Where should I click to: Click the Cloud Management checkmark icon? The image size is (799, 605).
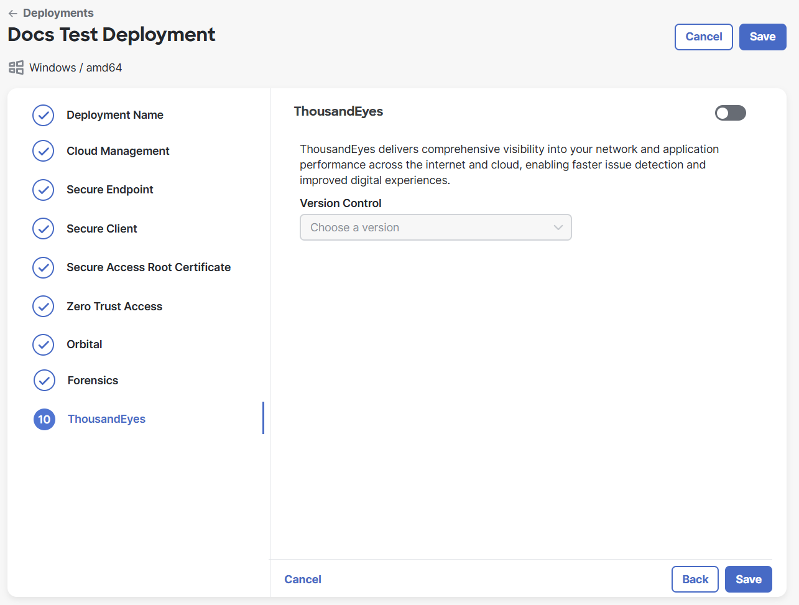tap(44, 151)
